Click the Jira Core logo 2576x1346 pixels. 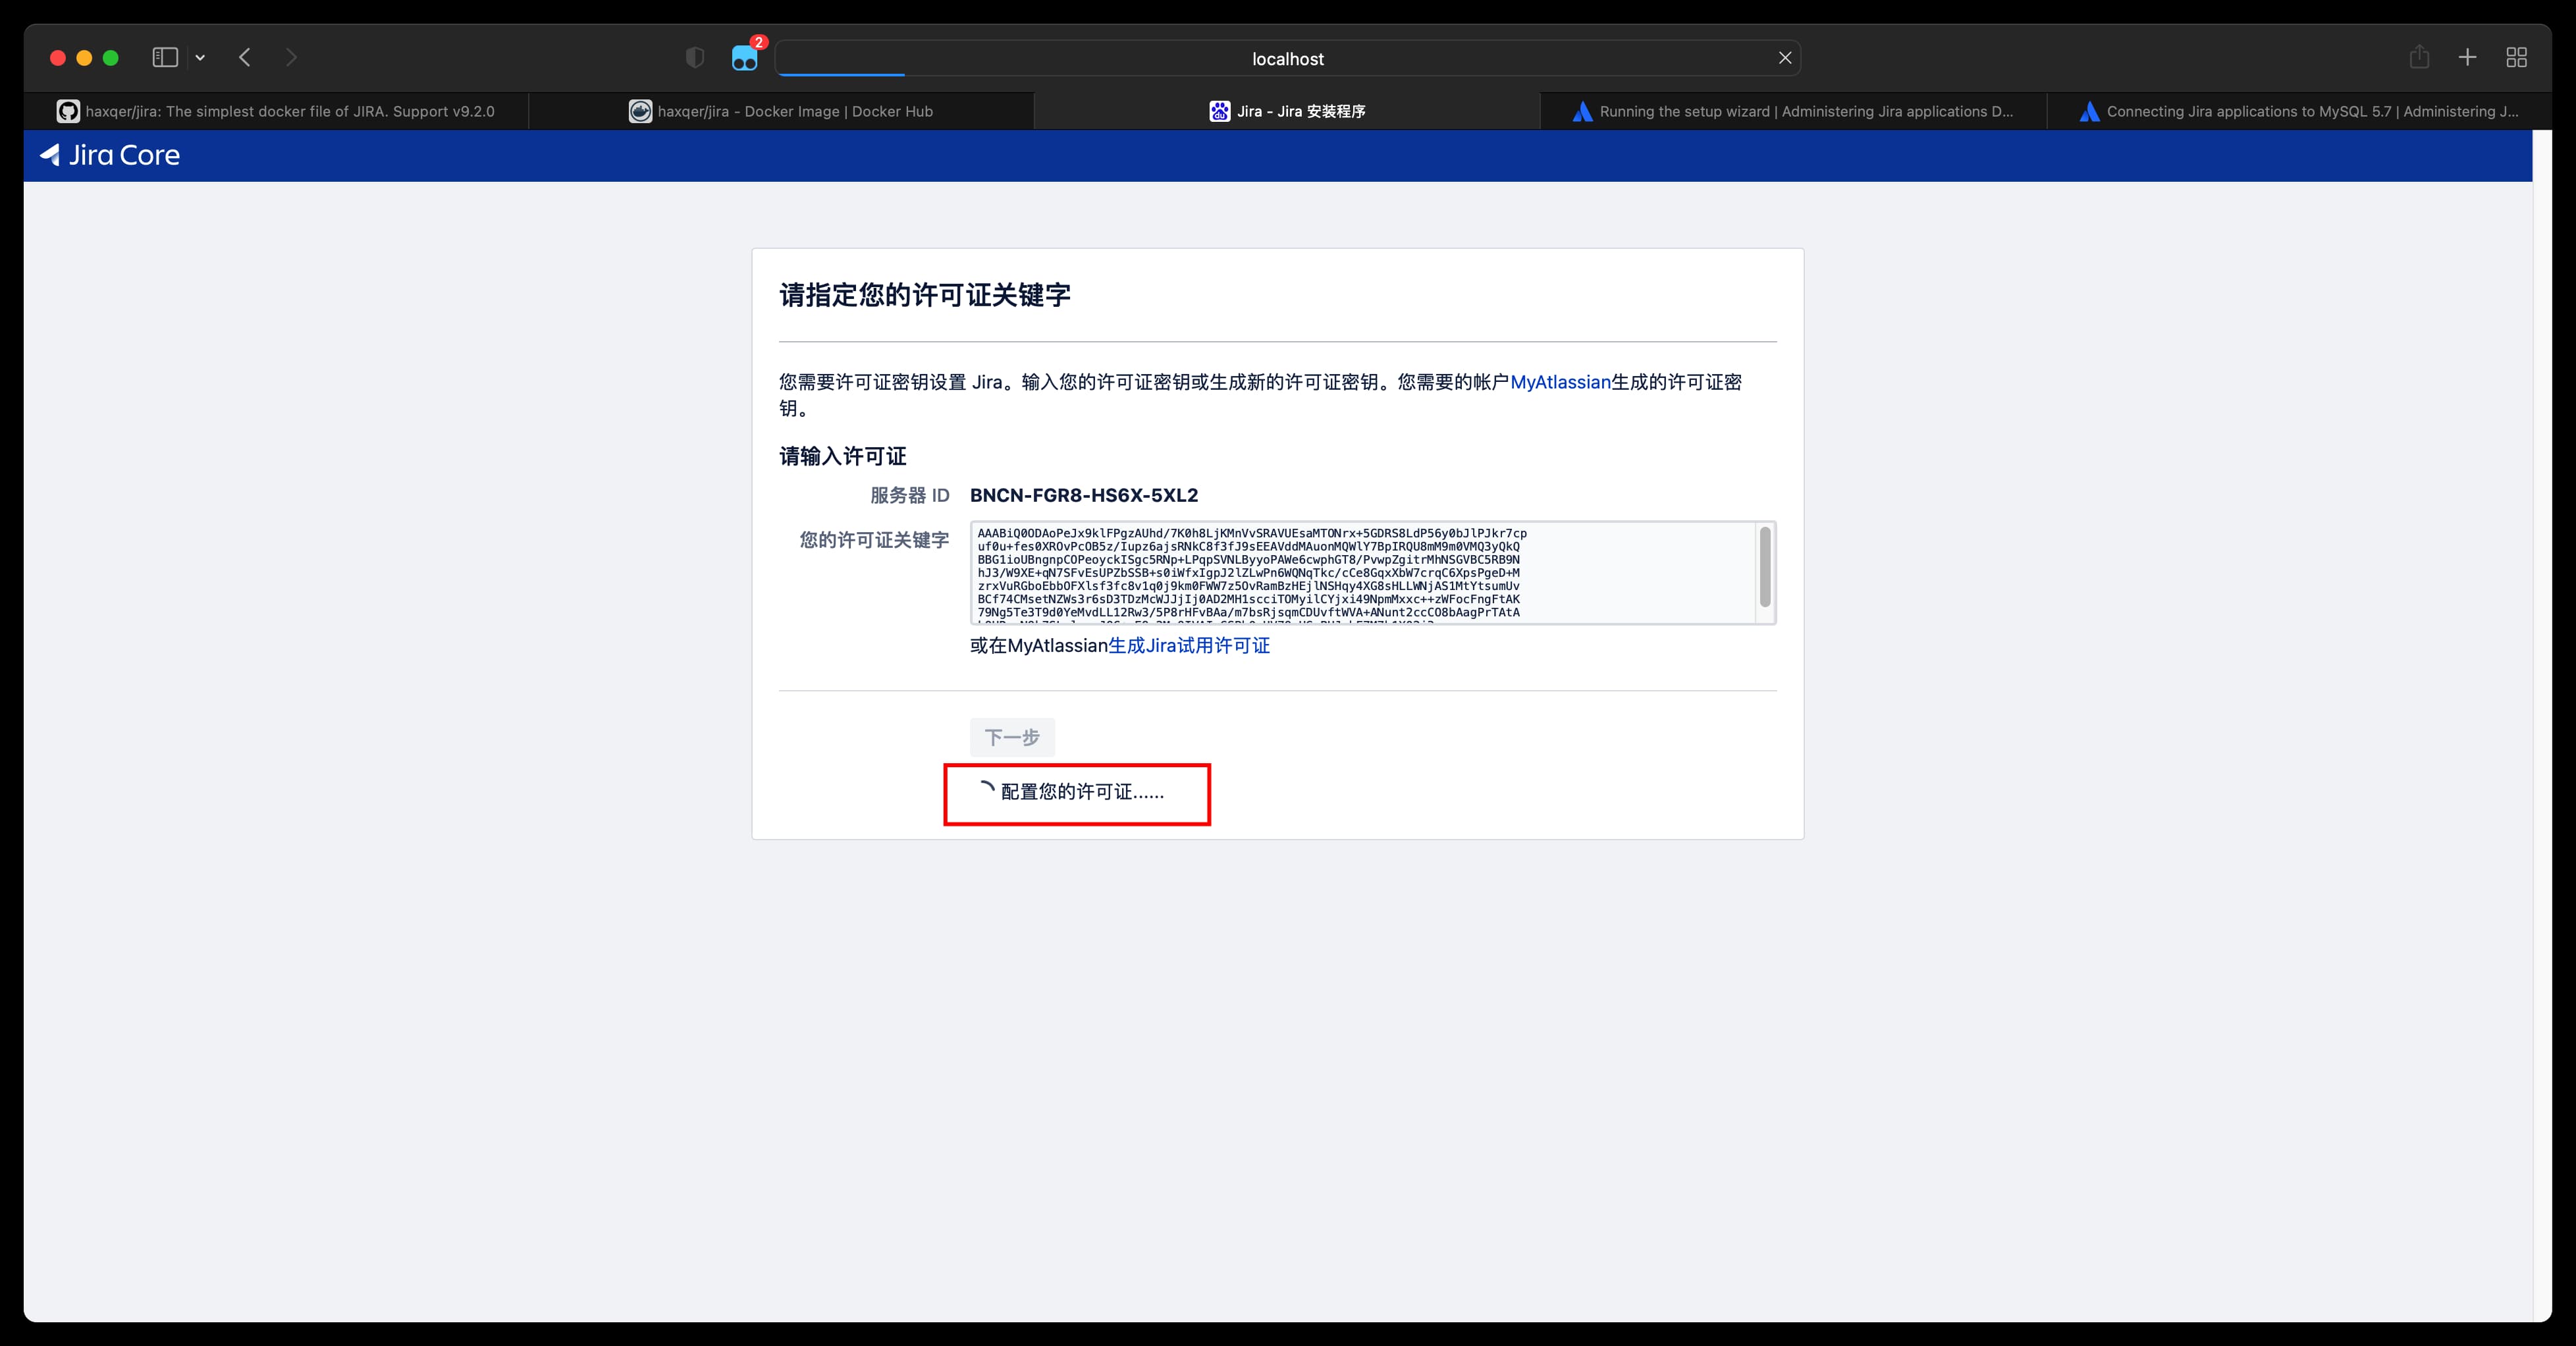coord(110,155)
